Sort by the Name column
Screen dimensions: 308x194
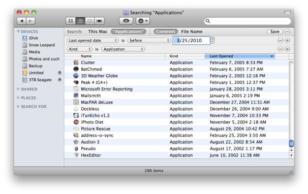click(114, 56)
